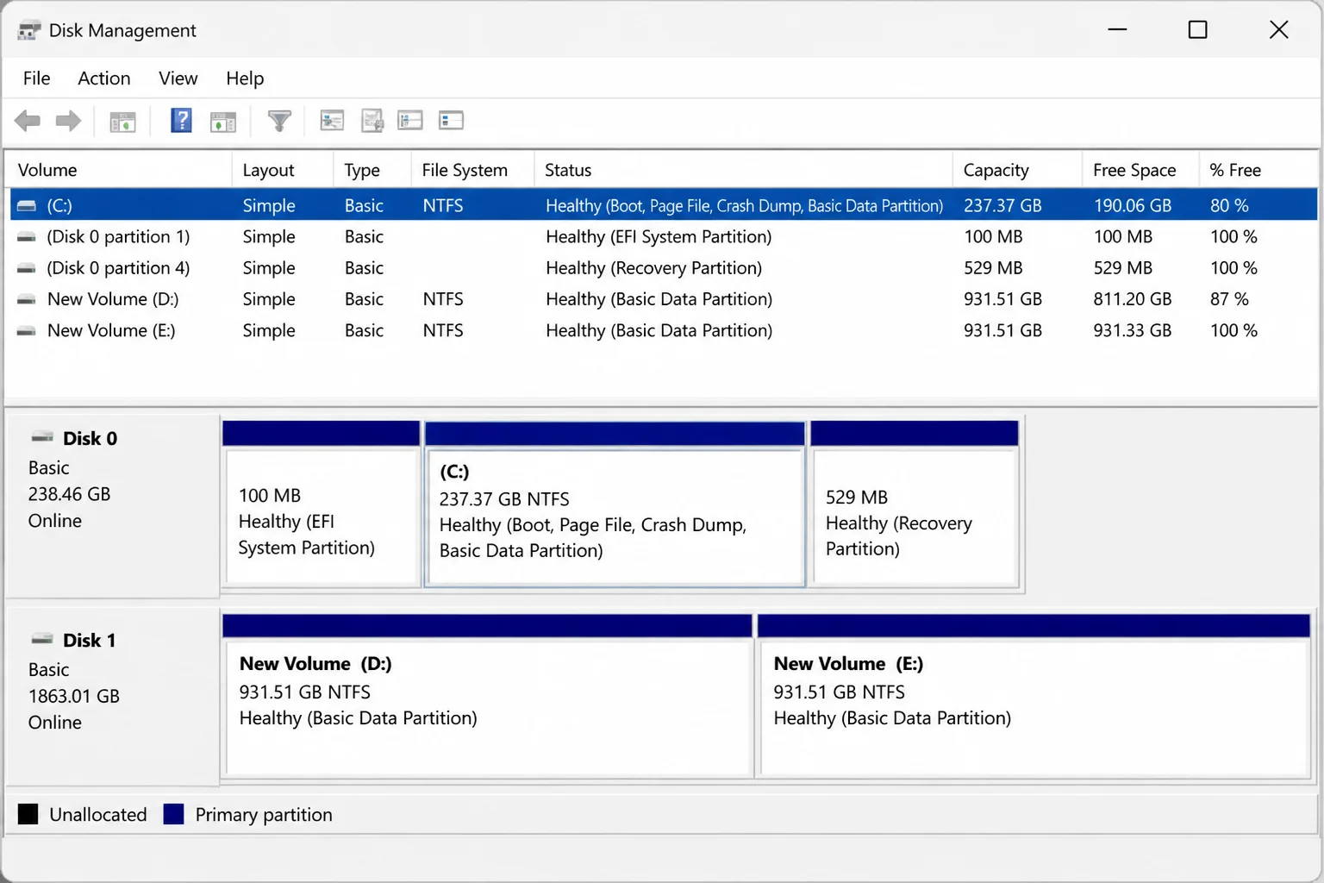Screen dimensions: 1324x883
Task: Click the 238.46 GB size under Disk 0
Action: click(x=69, y=494)
